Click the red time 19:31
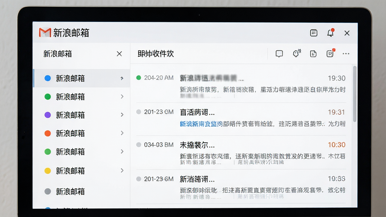Screen dimensions: 386x217 coord(337,112)
